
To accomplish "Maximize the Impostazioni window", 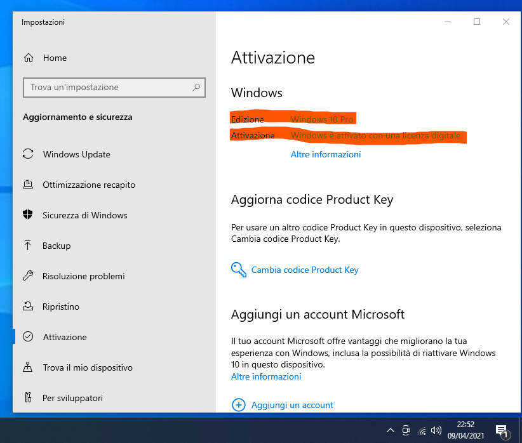I will point(477,22).
